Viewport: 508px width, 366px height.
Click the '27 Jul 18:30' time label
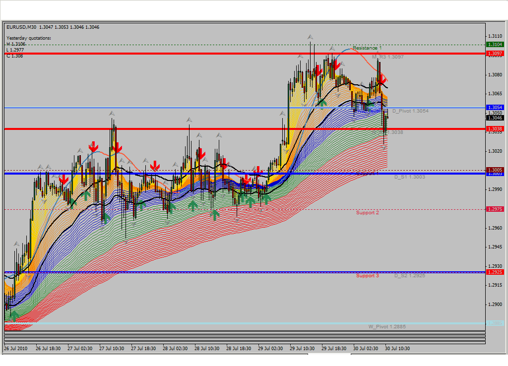(143, 349)
